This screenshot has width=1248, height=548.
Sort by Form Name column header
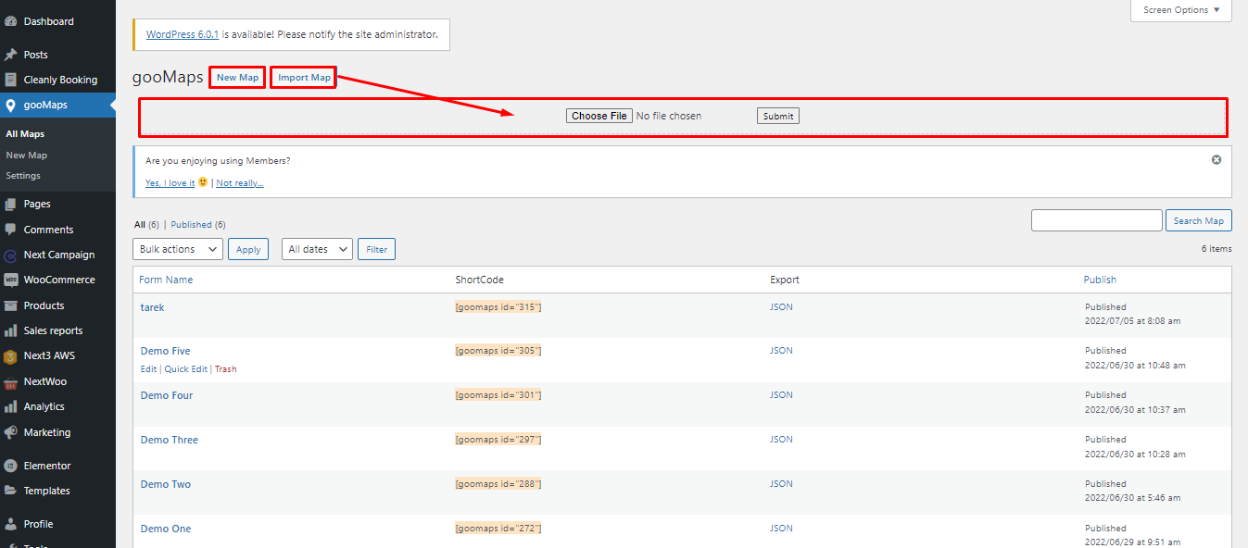coord(166,280)
